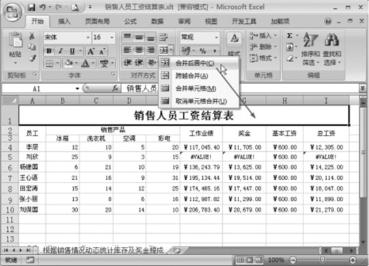The image size is (369, 266).
Task: Click the insert function fx button
Action: [x=115, y=88]
